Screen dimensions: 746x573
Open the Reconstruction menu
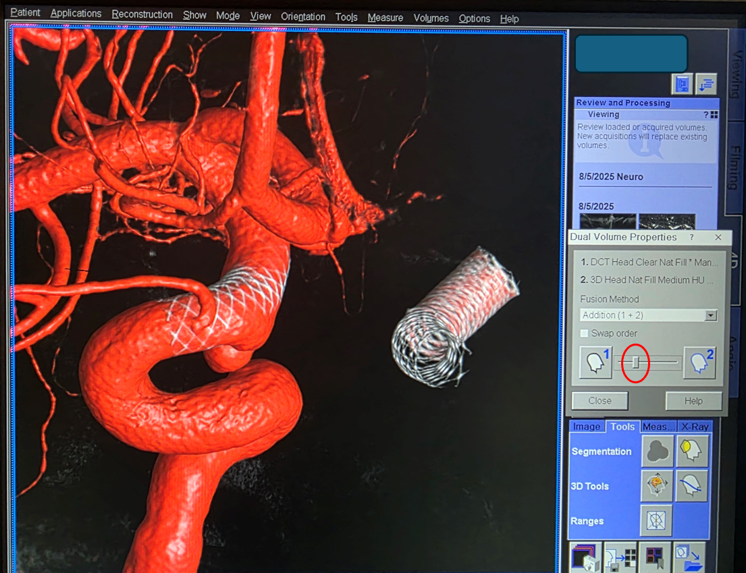(x=142, y=15)
